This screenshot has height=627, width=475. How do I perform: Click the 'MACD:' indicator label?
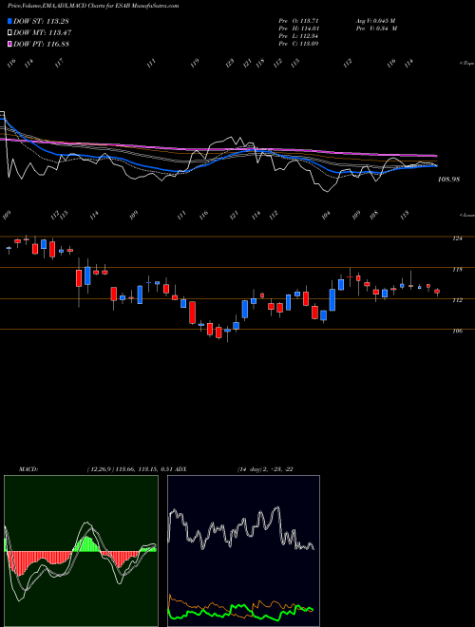point(28,469)
